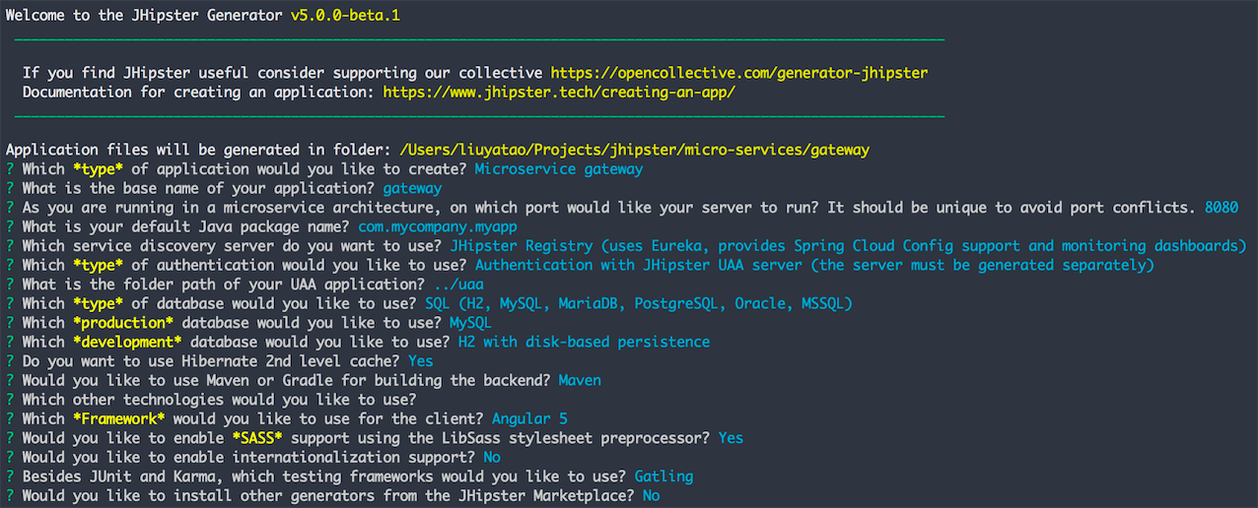Click the 'SQL (H2, MySQL, MariaDB...)' answer
Viewport: 1258px width, 508px height.
639,303
